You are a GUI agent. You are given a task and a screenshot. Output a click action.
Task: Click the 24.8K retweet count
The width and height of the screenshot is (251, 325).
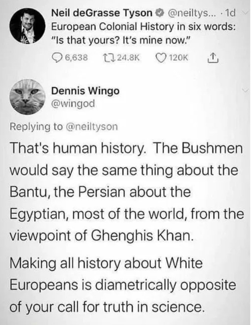point(128,58)
